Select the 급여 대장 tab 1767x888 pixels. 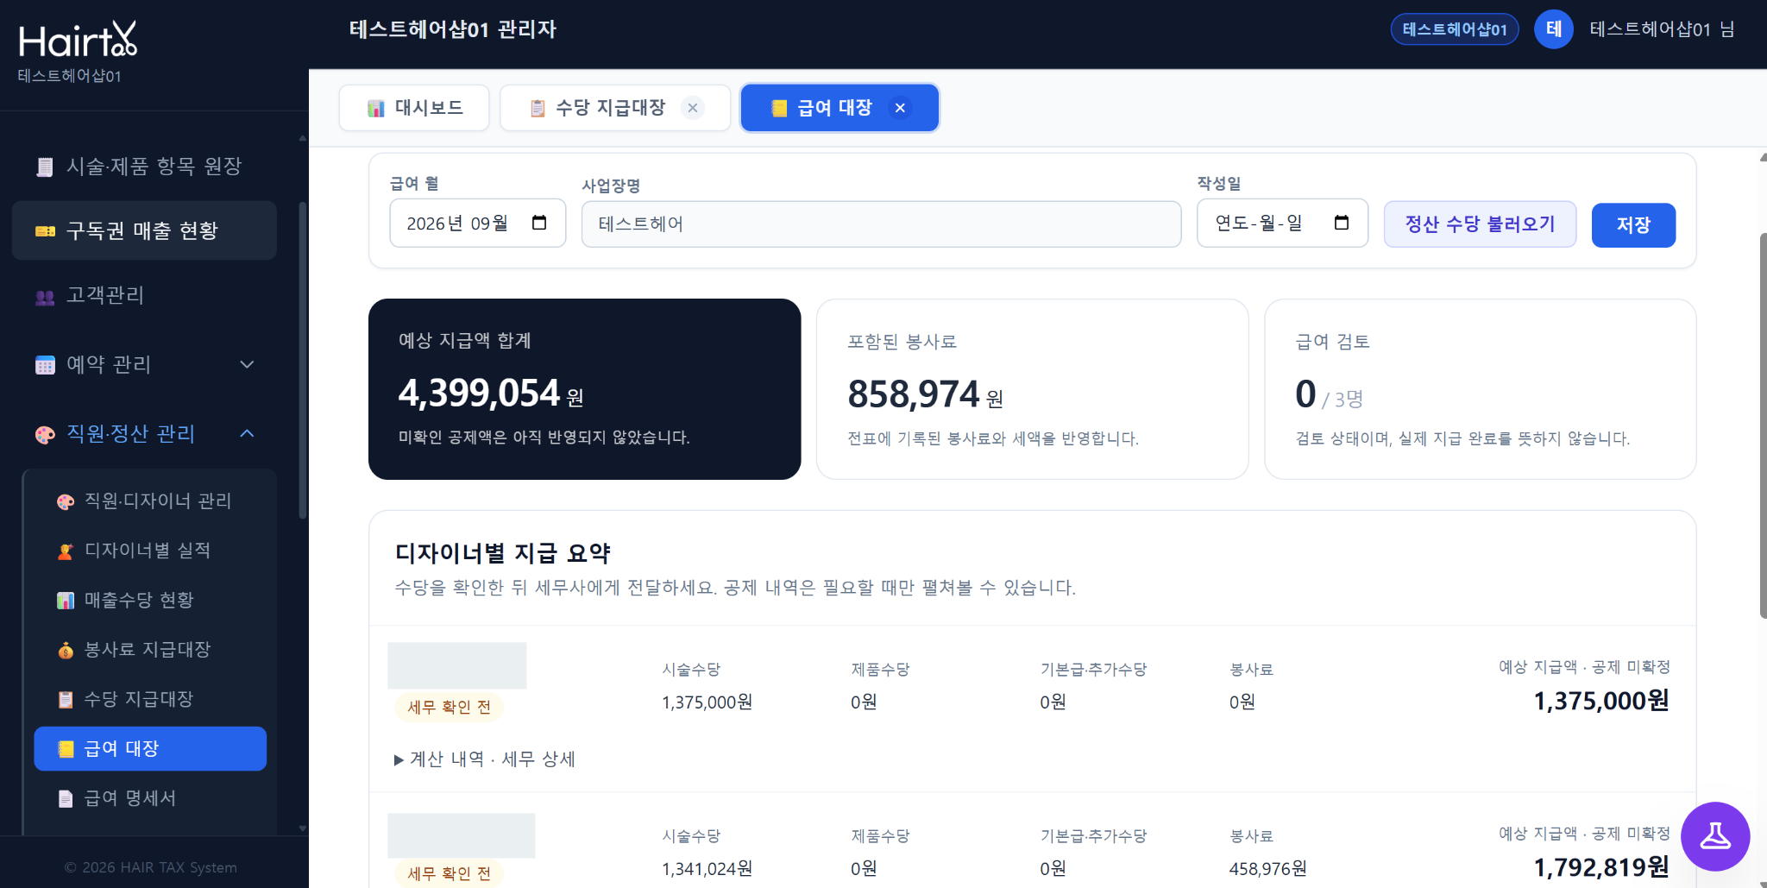point(839,108)
